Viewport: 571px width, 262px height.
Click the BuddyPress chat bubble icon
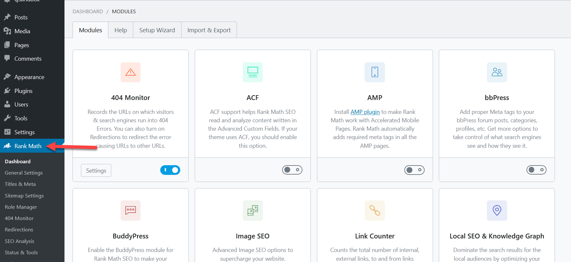pos(131,210)
